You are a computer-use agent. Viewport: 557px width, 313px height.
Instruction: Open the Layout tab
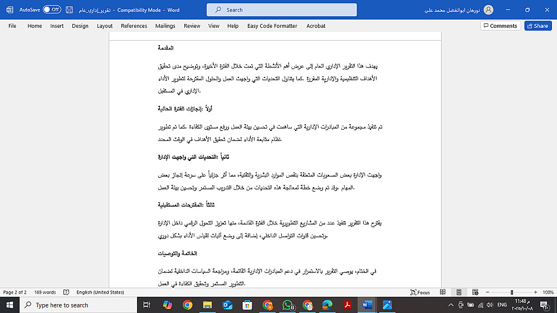[x=105, y=26]
